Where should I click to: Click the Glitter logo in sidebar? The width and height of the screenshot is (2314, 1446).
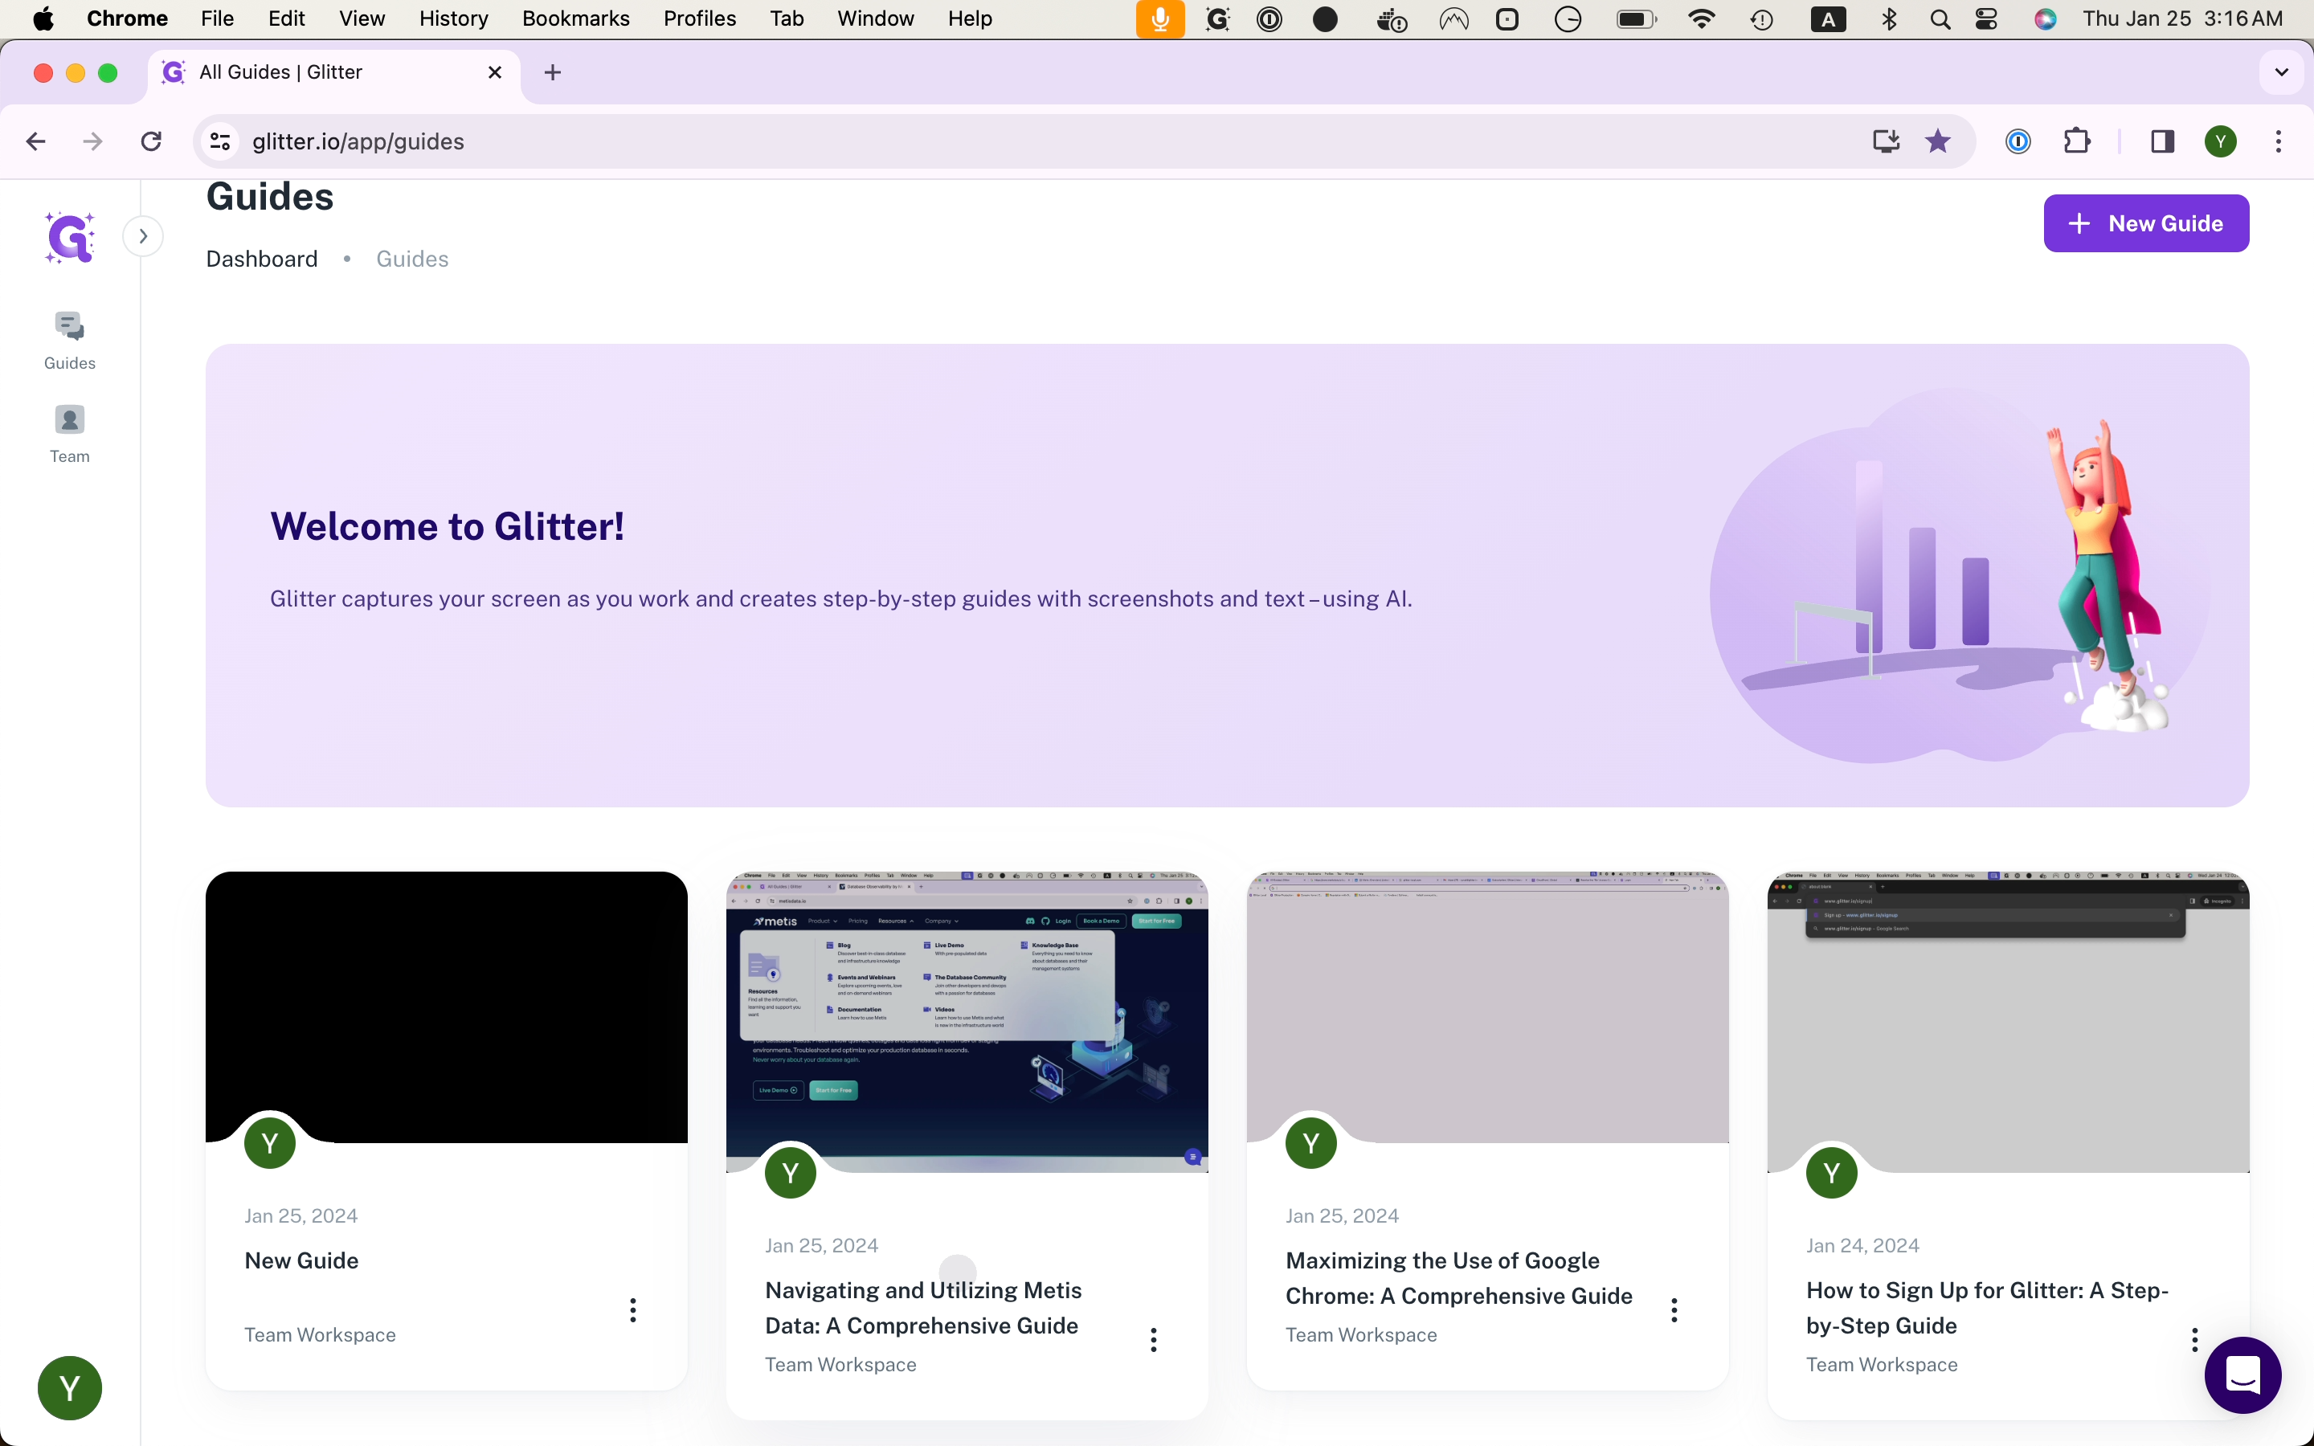[x=70, y=237]
